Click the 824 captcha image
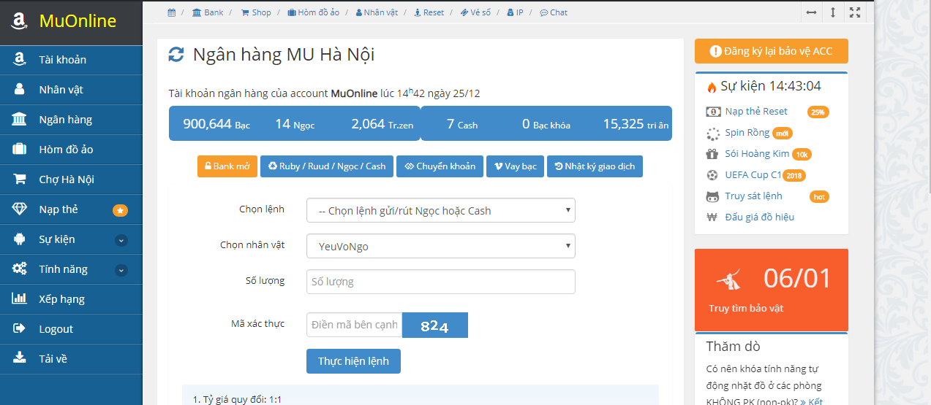The image size is (931, 405). click(435, 325)
